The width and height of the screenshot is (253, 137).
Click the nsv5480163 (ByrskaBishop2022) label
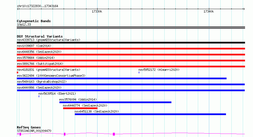point(42,82)
